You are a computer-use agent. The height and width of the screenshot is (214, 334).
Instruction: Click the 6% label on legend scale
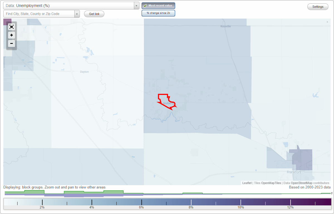point(141,207)
